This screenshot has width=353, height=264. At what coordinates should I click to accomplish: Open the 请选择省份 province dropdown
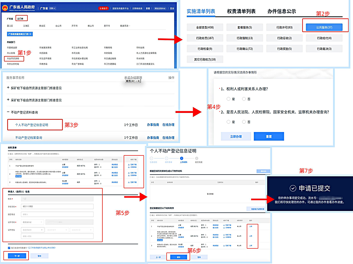coord(33,230)
